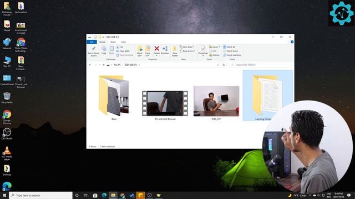Click the Paste ribbon icon
This screenshot has height=199, width=355.
[x=111, y=50]
